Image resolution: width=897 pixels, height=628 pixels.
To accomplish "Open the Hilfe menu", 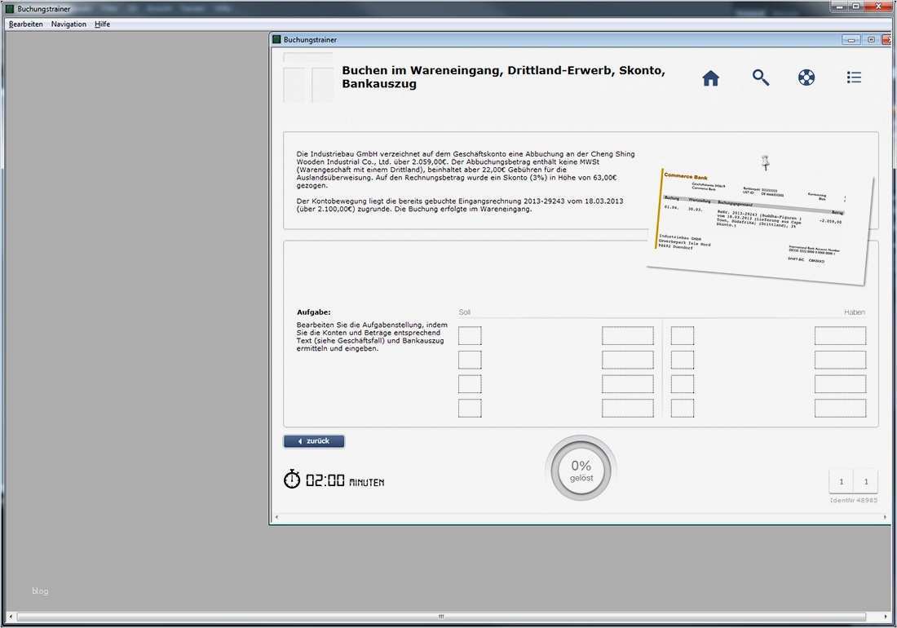I will 102,24.
